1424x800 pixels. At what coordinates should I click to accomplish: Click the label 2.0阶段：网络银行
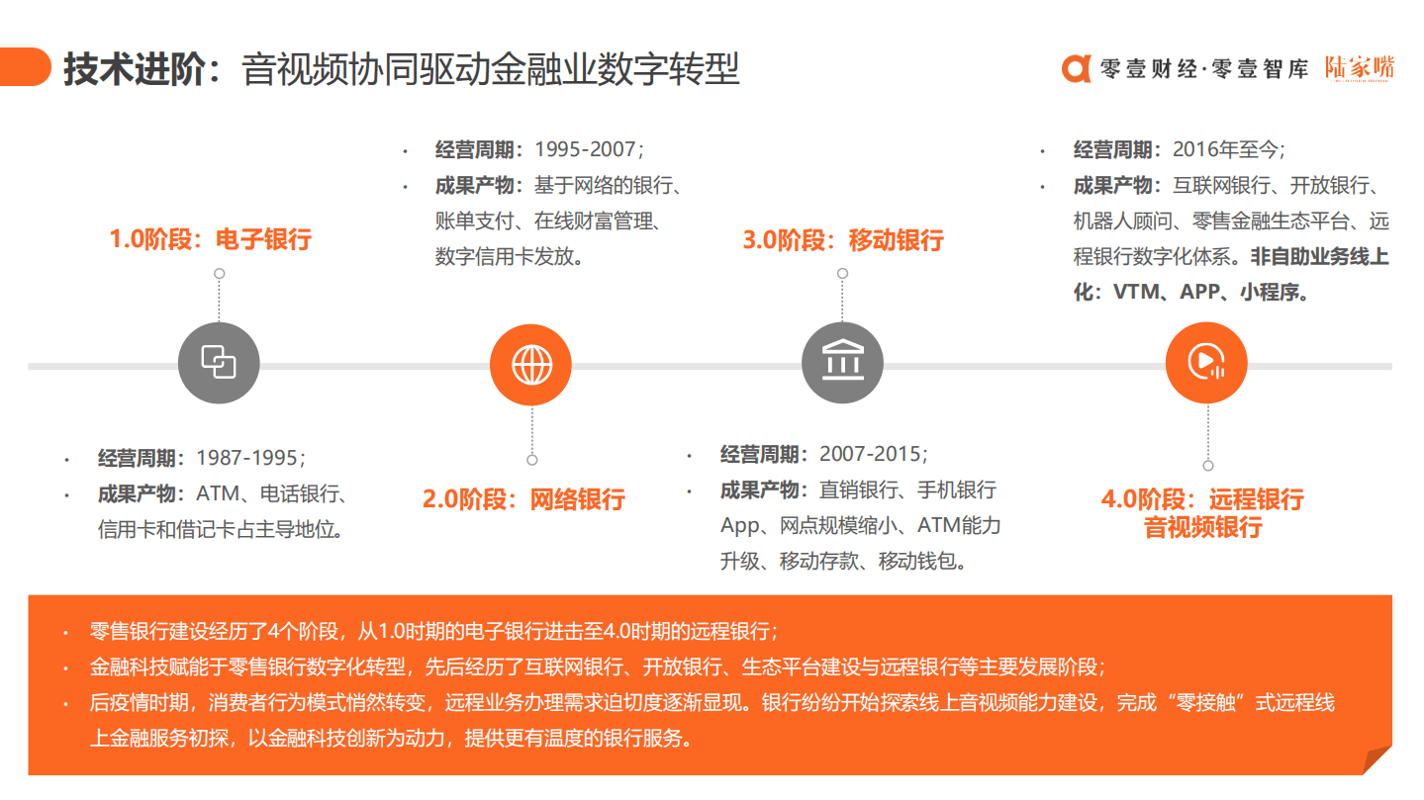(x=525, y=499)
